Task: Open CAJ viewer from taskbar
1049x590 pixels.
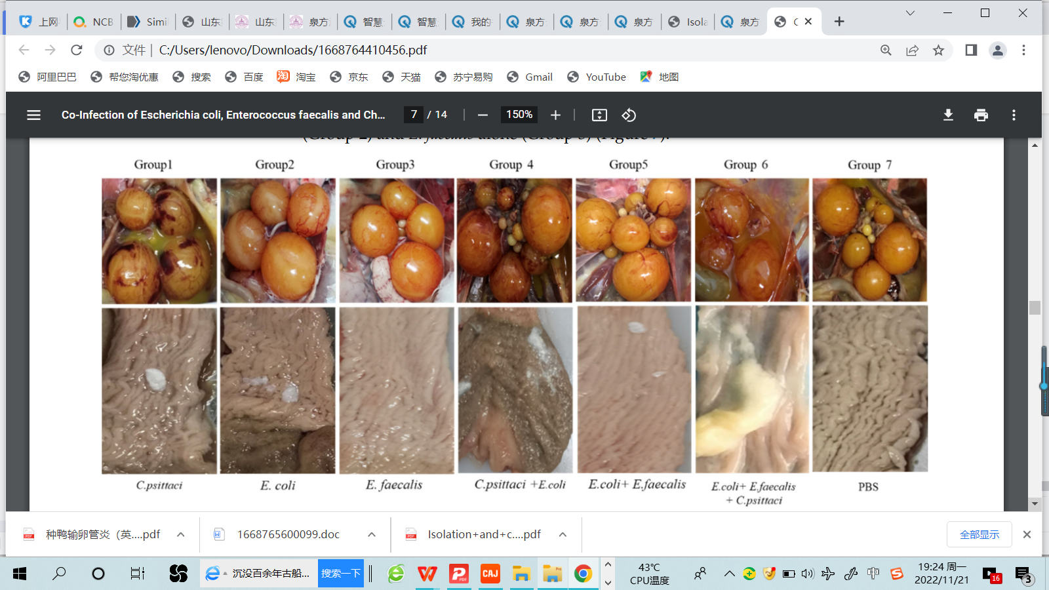Action: (490, 574)
